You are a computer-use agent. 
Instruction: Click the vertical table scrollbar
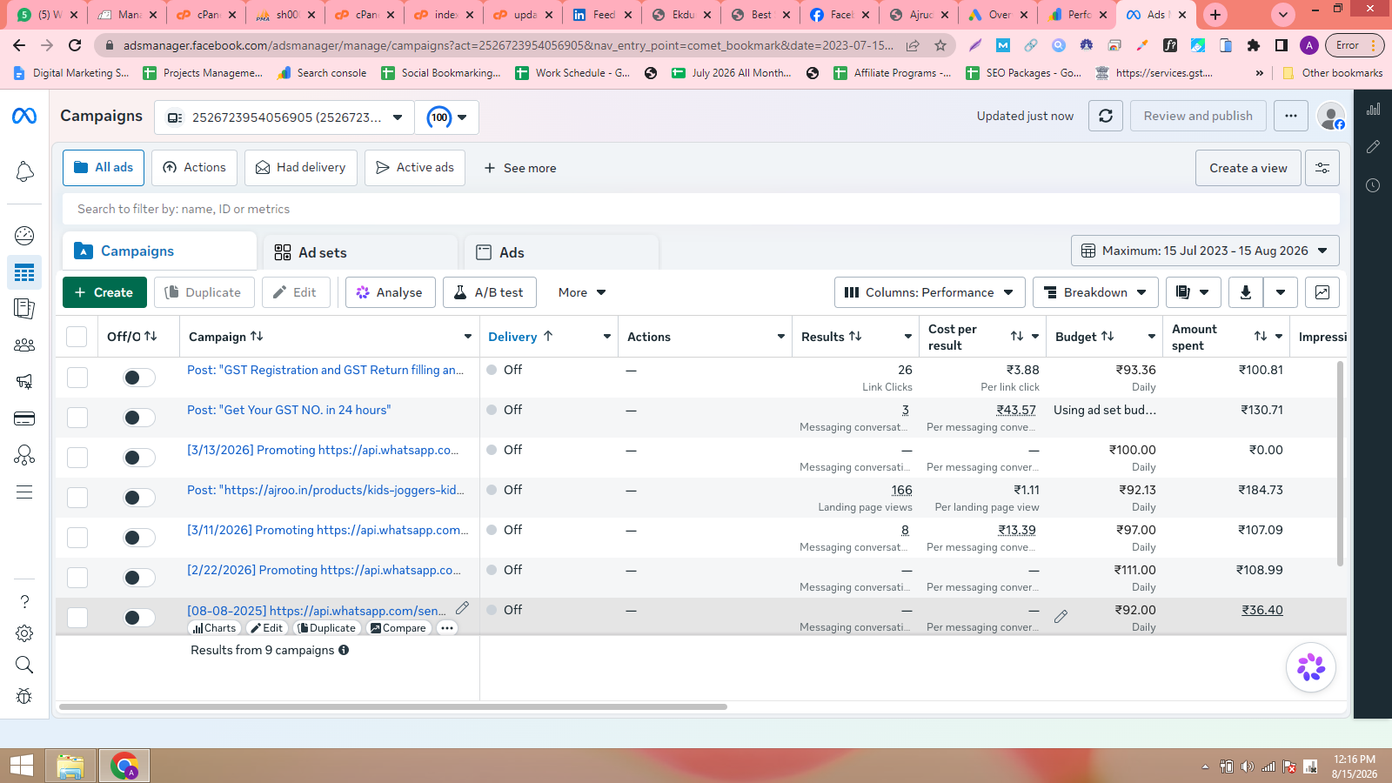(1340, 463)
